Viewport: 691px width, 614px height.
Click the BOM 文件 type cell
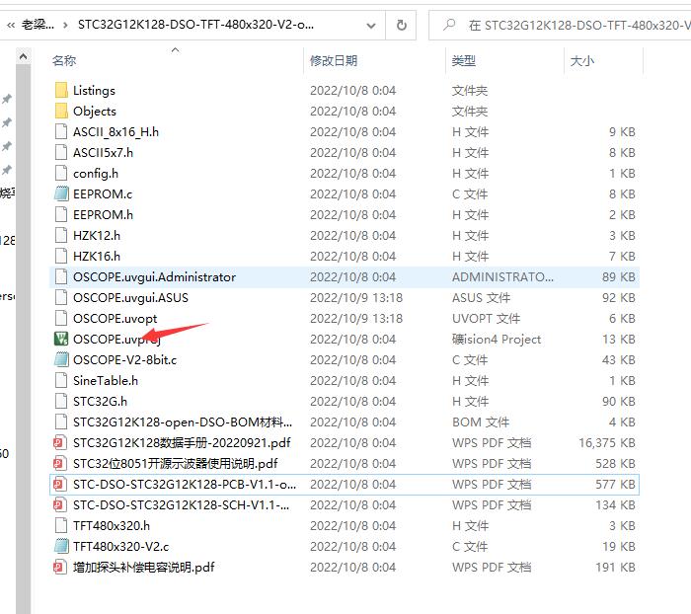pos(481,422)
